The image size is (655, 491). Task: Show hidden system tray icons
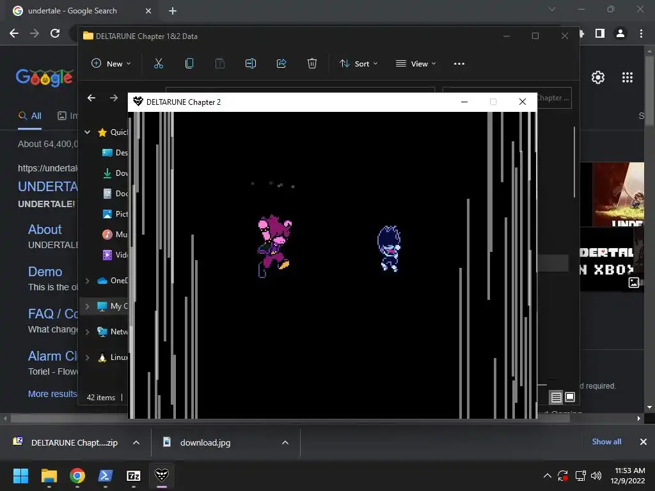click(x=547, y=476)
